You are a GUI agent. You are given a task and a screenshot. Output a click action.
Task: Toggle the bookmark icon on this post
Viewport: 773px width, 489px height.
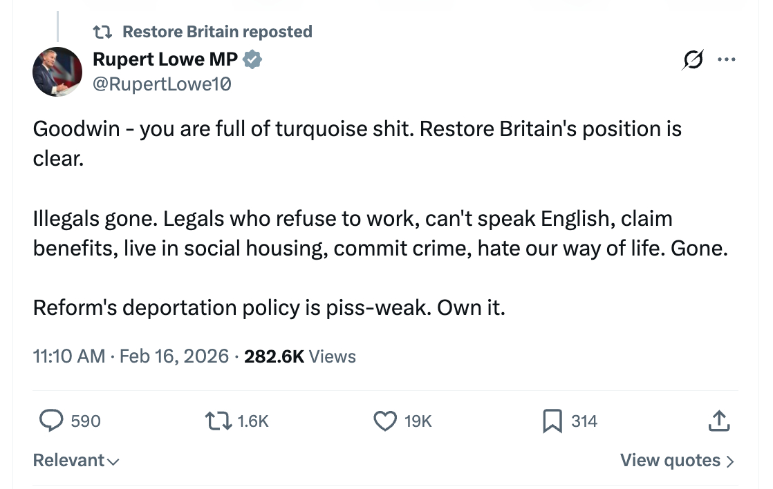[x=552, y=421]
